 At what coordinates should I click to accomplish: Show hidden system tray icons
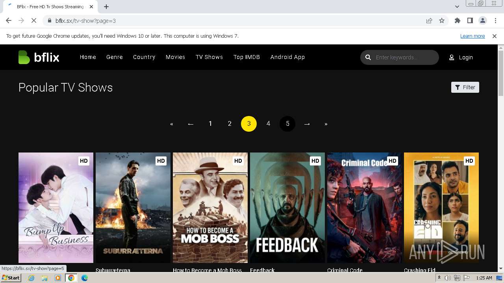pos(439,278)
